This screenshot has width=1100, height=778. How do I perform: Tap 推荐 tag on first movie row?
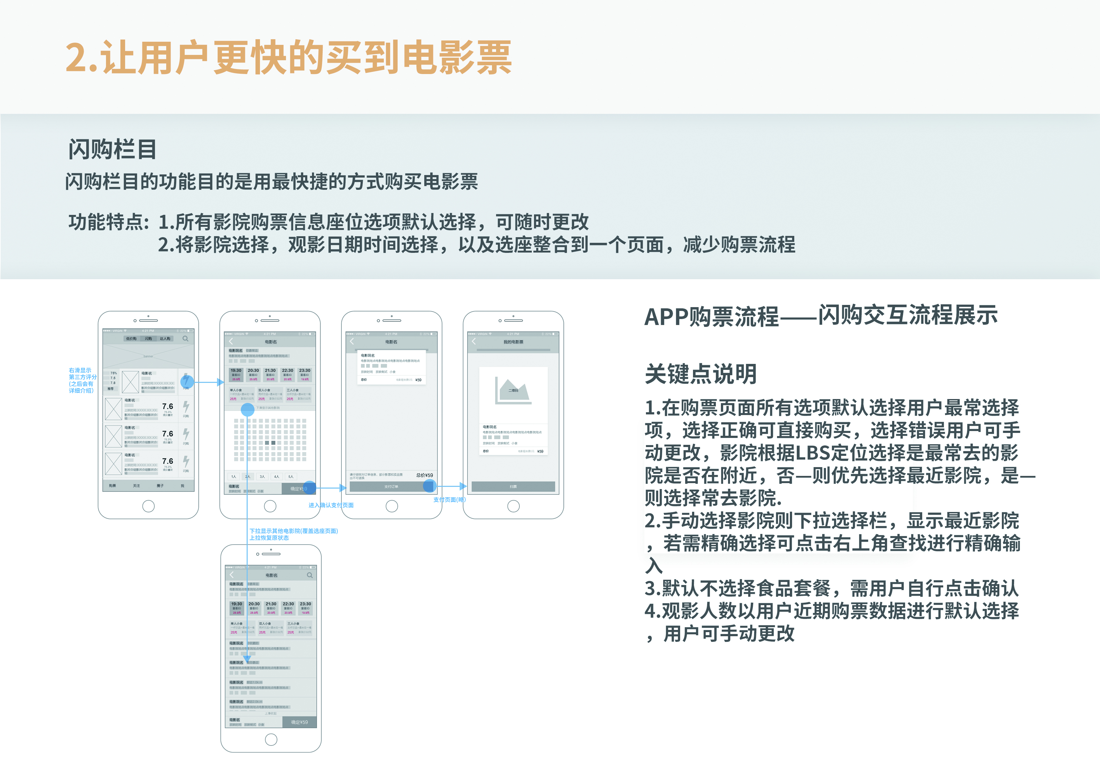click(x=111, y=389)
